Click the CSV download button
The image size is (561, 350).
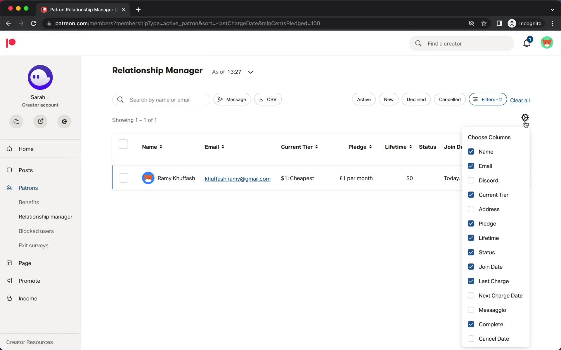coord(267,99)
